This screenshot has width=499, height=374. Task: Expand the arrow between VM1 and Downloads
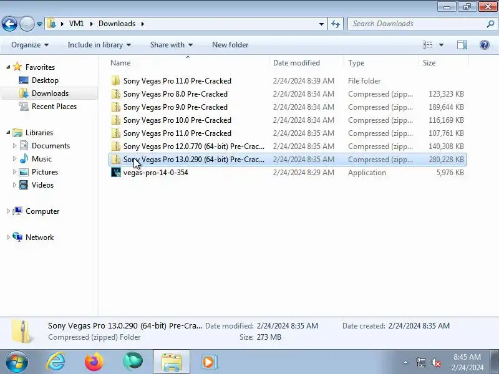tap(92, 24)
